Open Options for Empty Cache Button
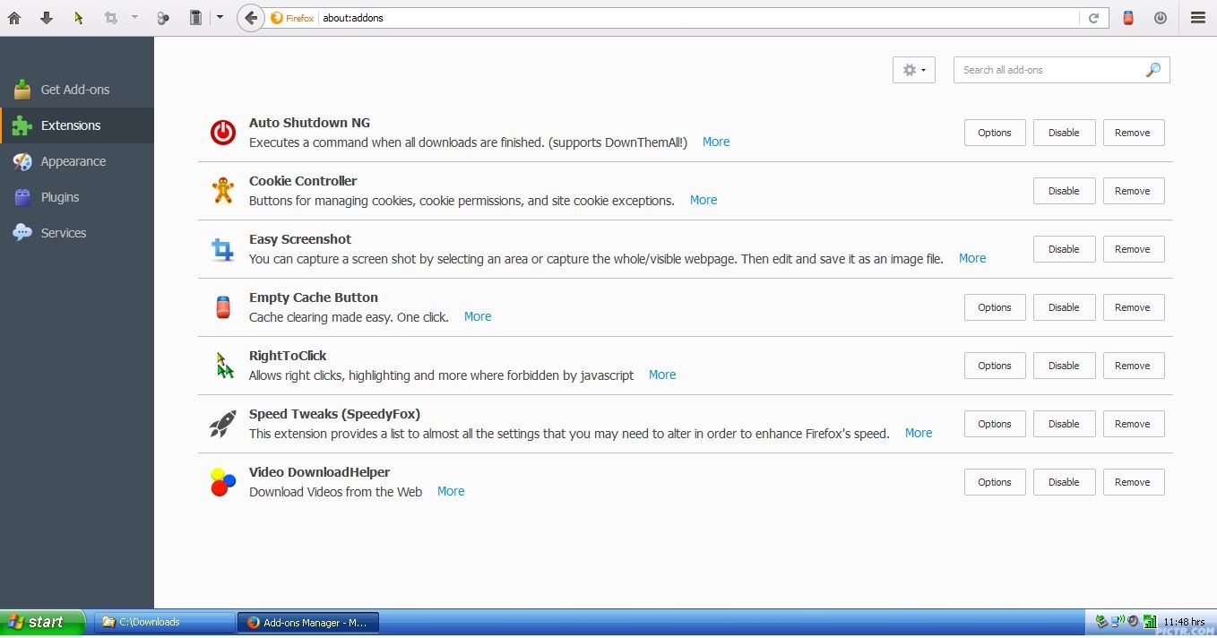The width and height of the screenshot is (1217, 638). [x=995, y=307]
